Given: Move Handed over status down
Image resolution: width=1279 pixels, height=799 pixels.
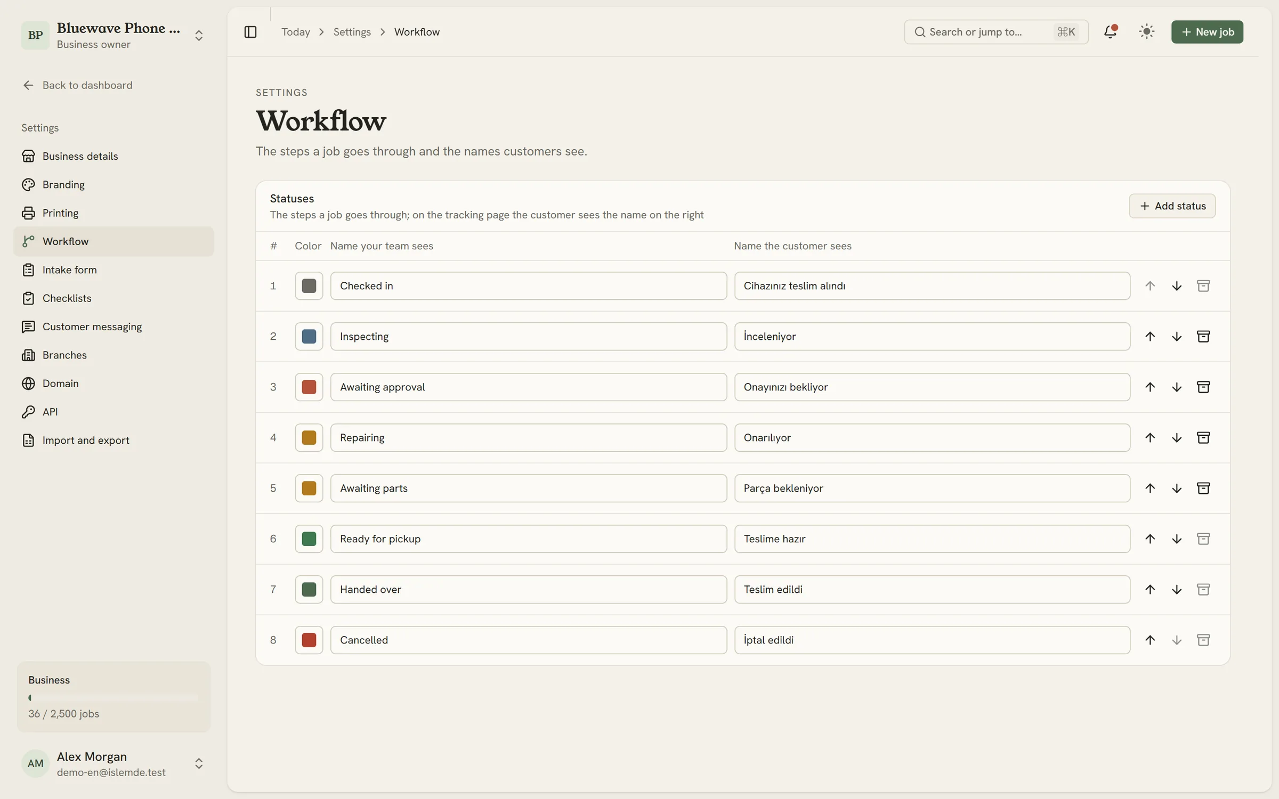Looking at the screenshot, I should pos(1177,590).
